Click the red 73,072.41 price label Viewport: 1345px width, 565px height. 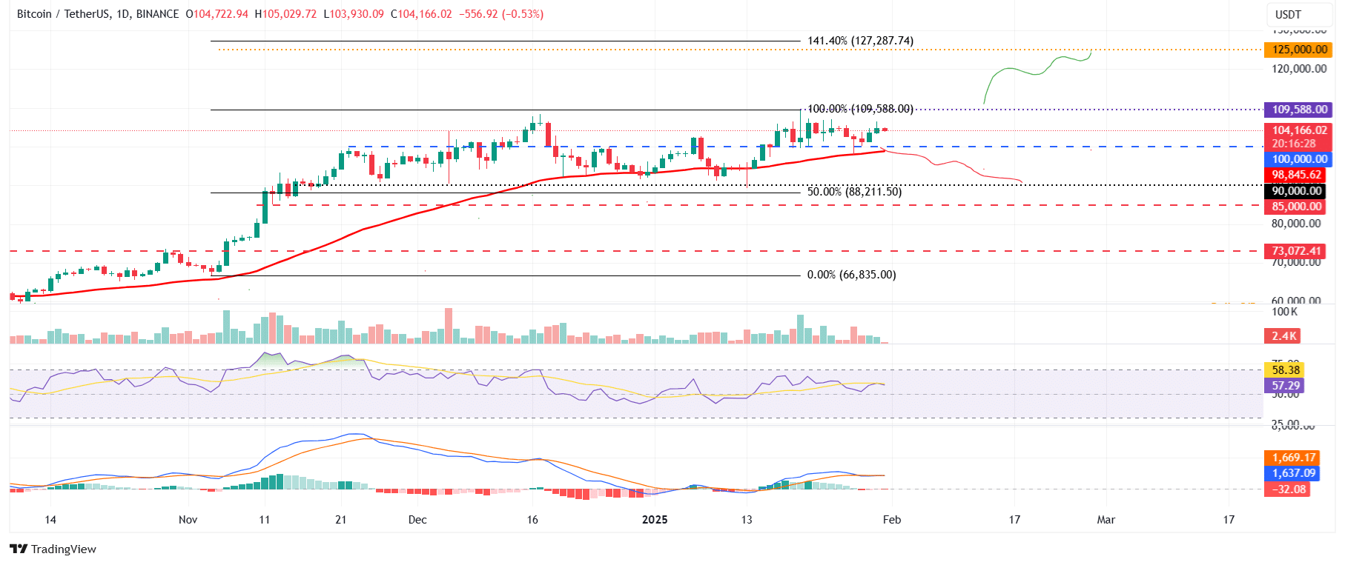[x=1295, y=251]
